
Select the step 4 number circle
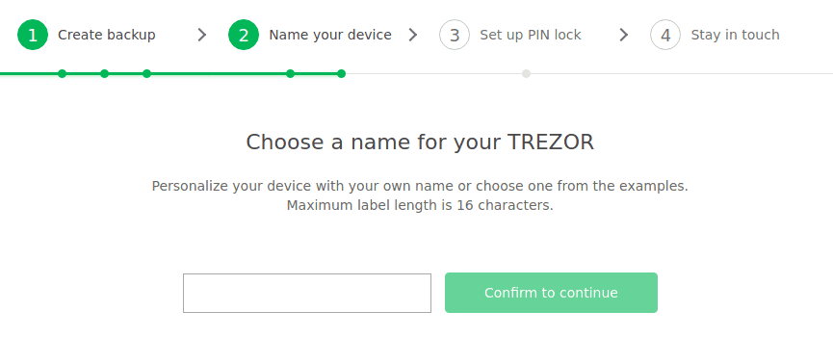(x=665, y=35)
